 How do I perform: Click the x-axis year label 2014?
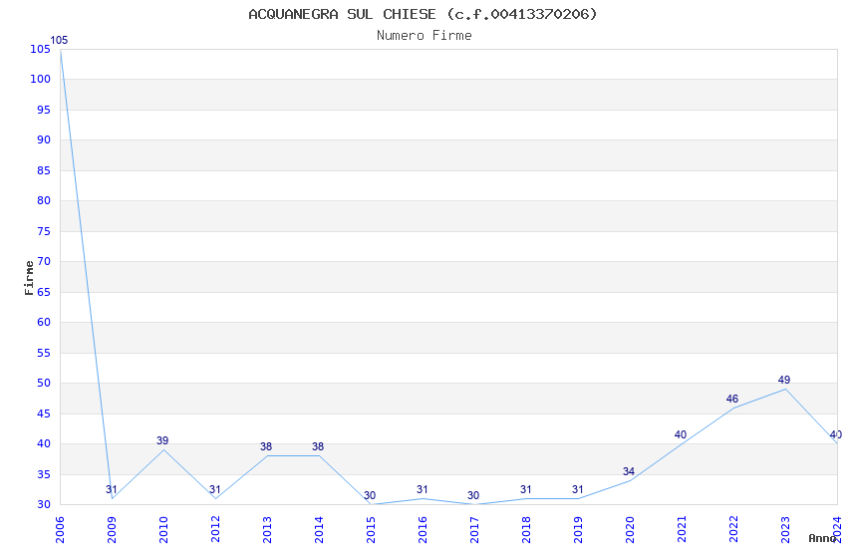[x=319, y=530]
